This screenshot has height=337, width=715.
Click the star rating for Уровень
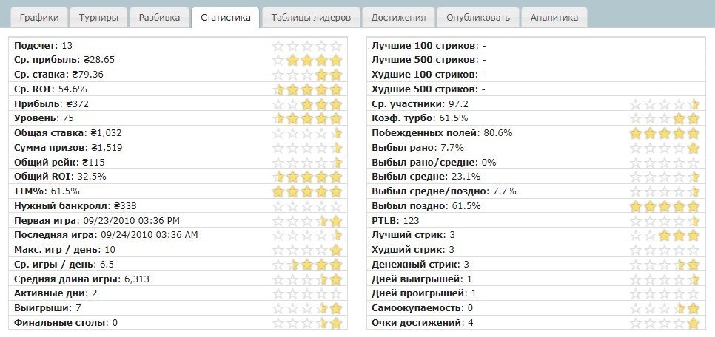(308, 118)
